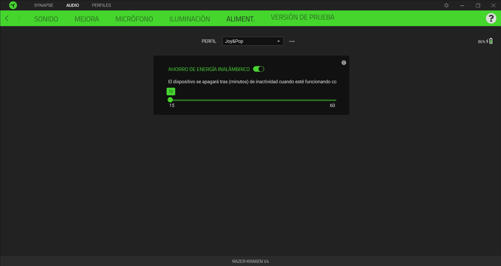Open the Synapse top menu
The height and width of the screenshot is (266, 501).
click(44, 5)
